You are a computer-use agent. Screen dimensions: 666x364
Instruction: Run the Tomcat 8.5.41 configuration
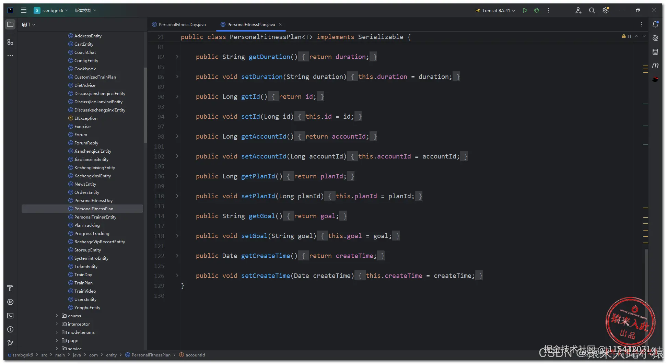click(x=525, y=10)
